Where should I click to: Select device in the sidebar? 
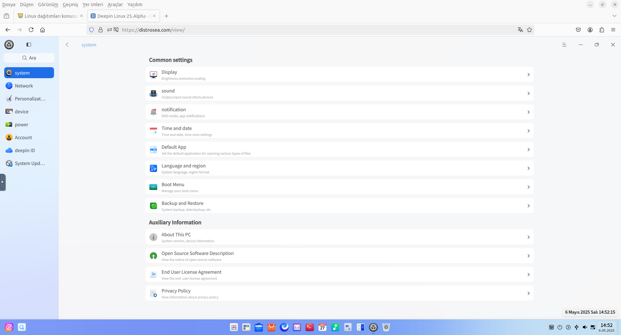click(x=29, y=112)
